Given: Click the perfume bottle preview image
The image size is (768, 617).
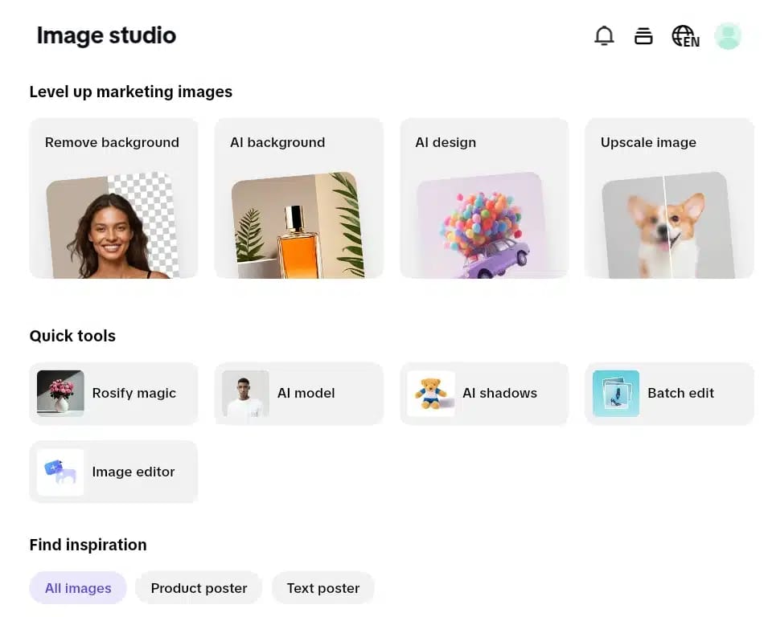Looking at the screenshot, I should pos(298,226).
